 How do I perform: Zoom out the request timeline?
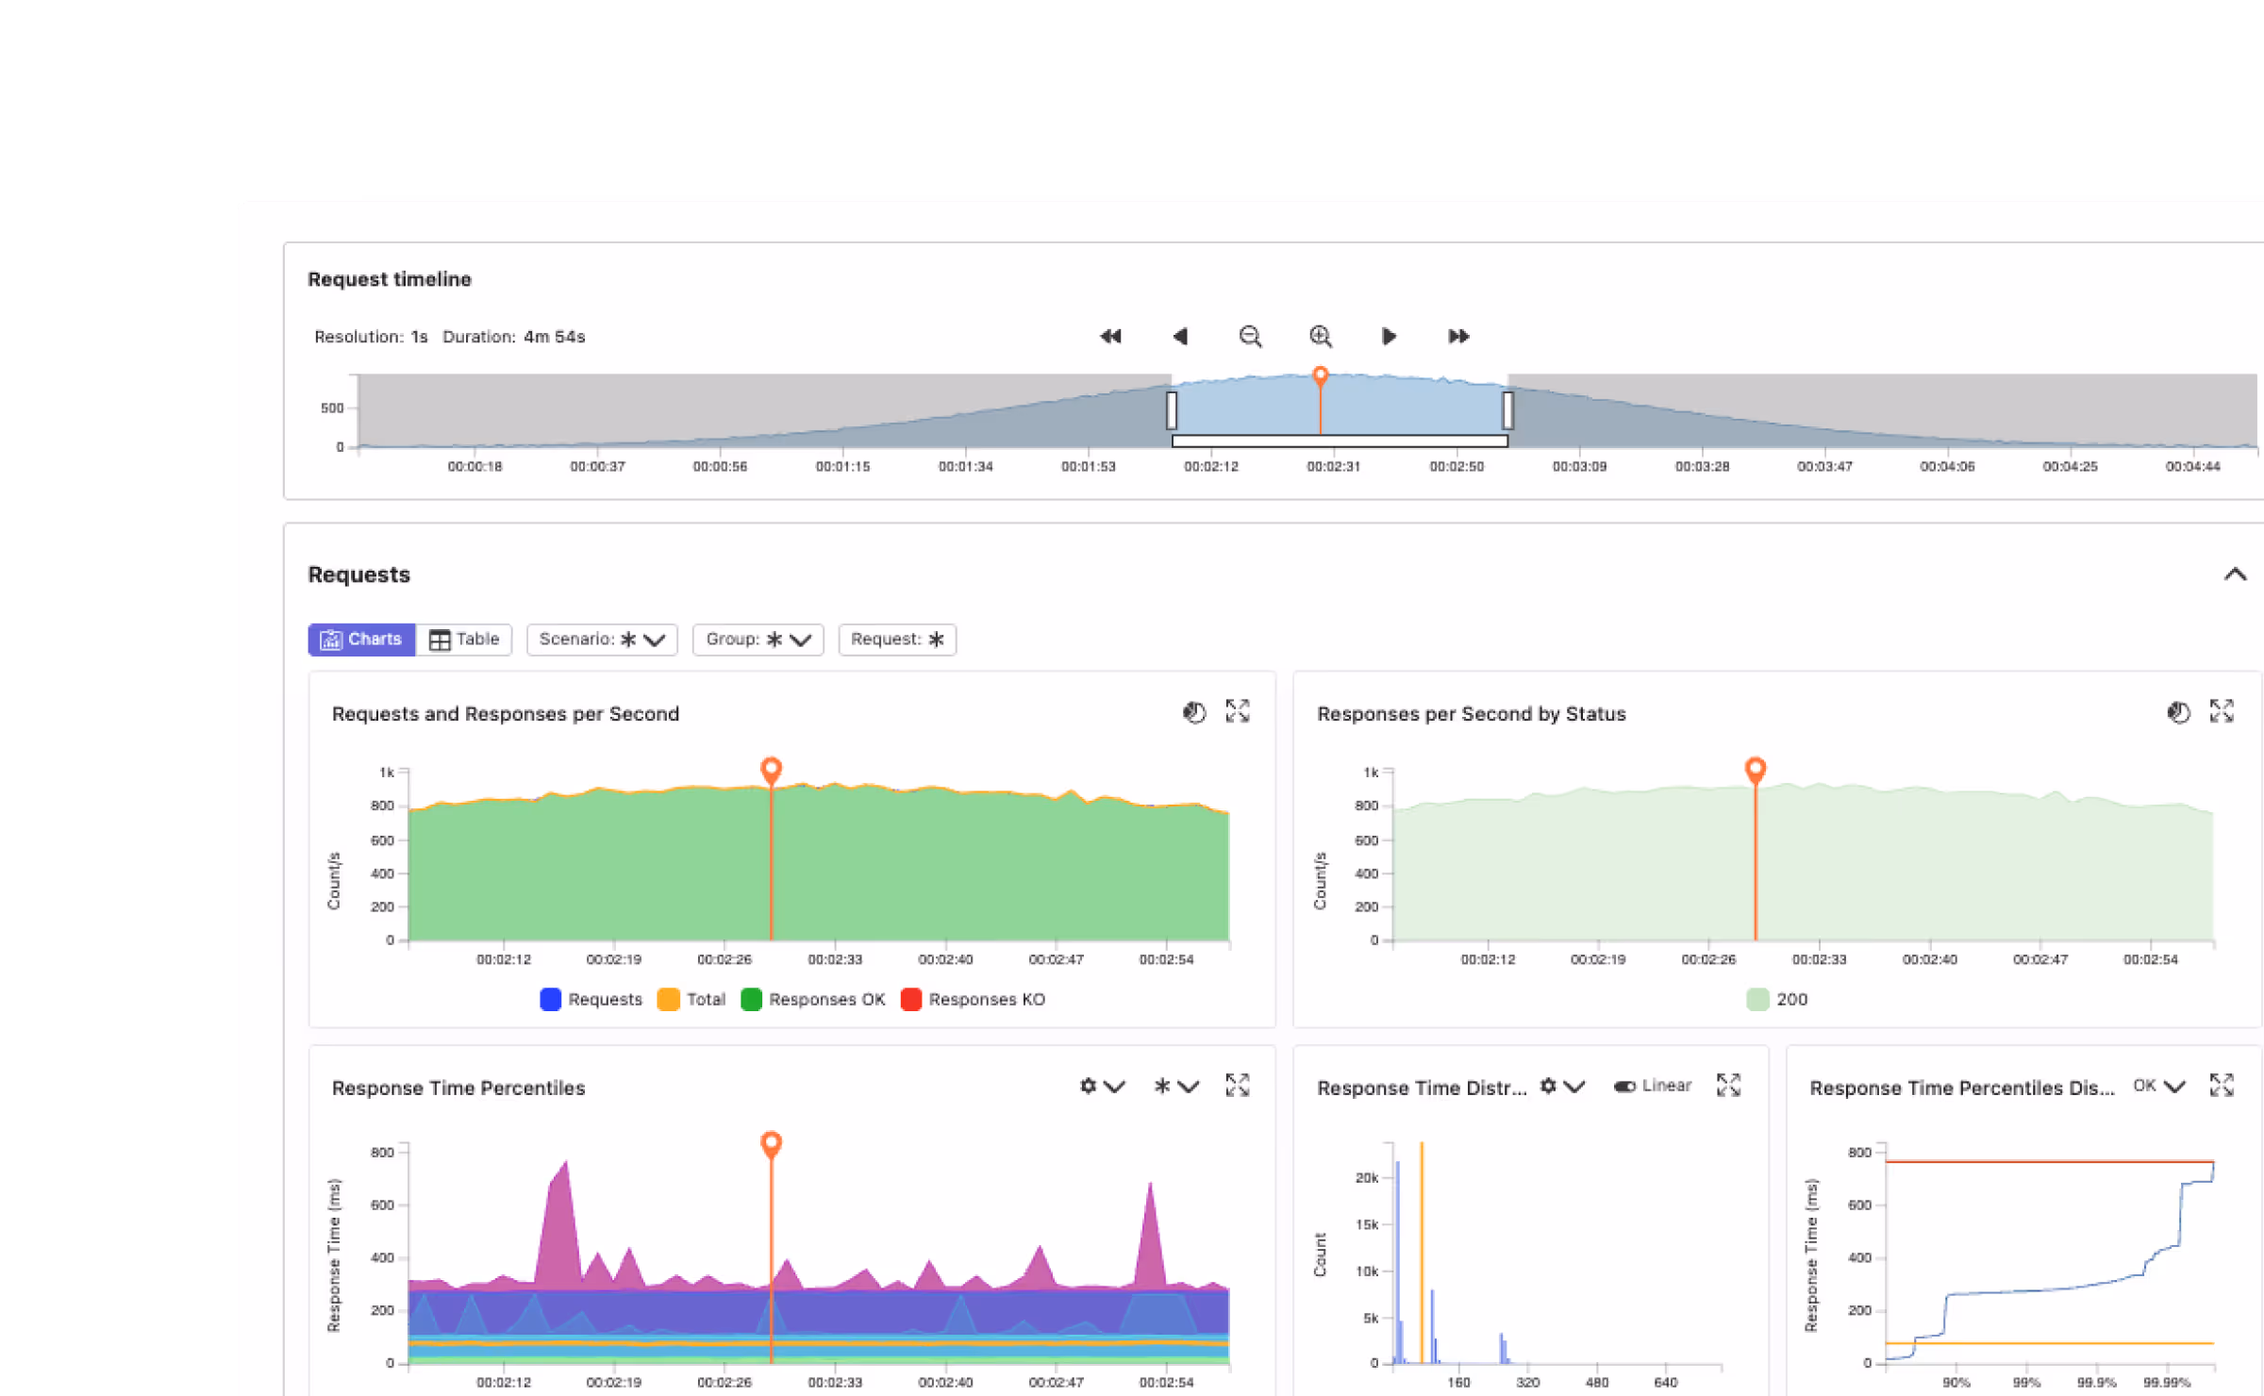coord(1250,337)
